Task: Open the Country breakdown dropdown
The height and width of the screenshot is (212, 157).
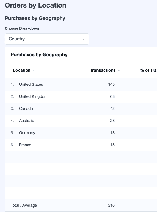Action: click(x=47, y=39)
